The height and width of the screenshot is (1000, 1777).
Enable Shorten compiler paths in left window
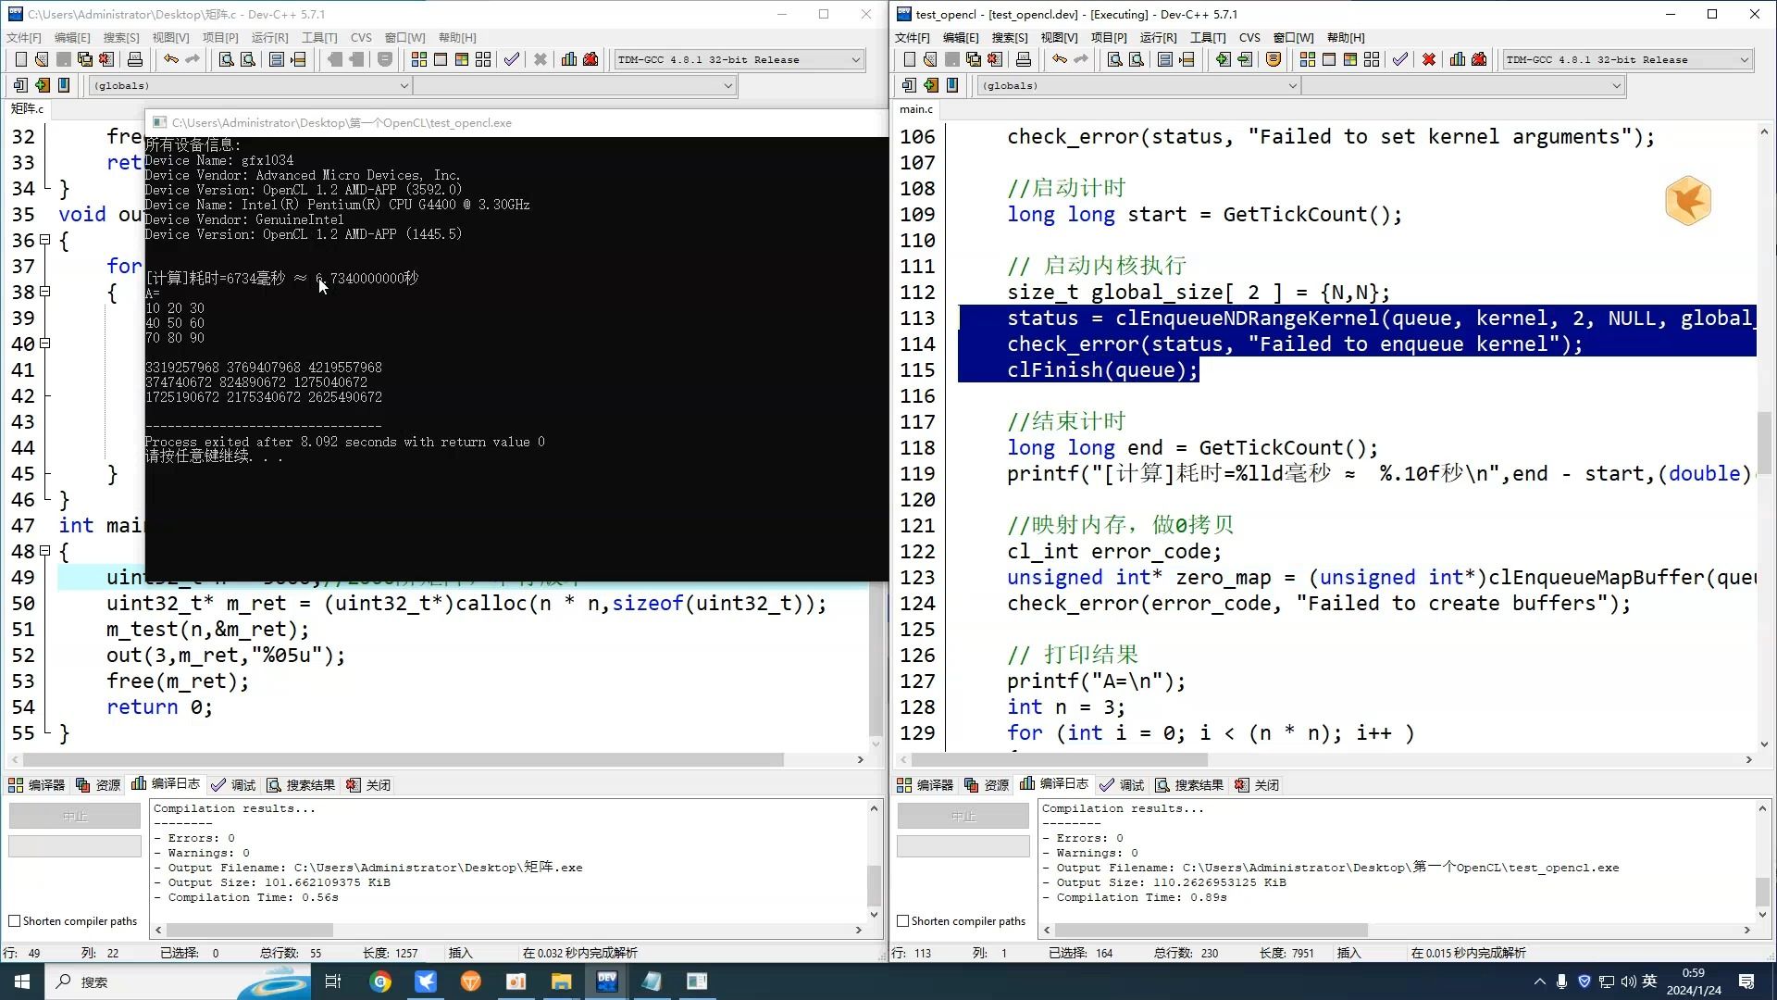point(15,921)
